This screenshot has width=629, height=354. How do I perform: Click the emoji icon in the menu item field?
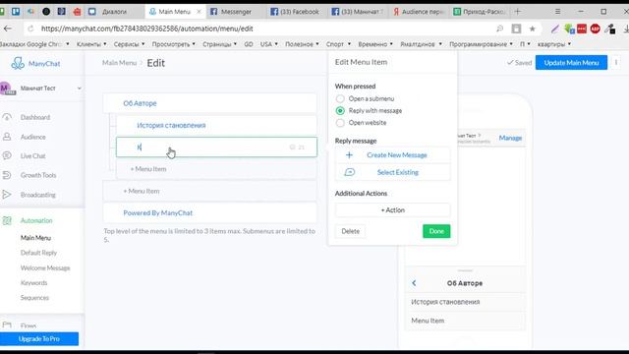click(292, 147)
